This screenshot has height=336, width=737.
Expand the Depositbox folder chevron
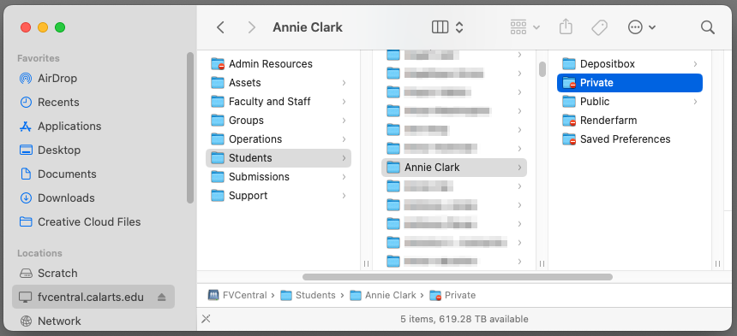695,64
